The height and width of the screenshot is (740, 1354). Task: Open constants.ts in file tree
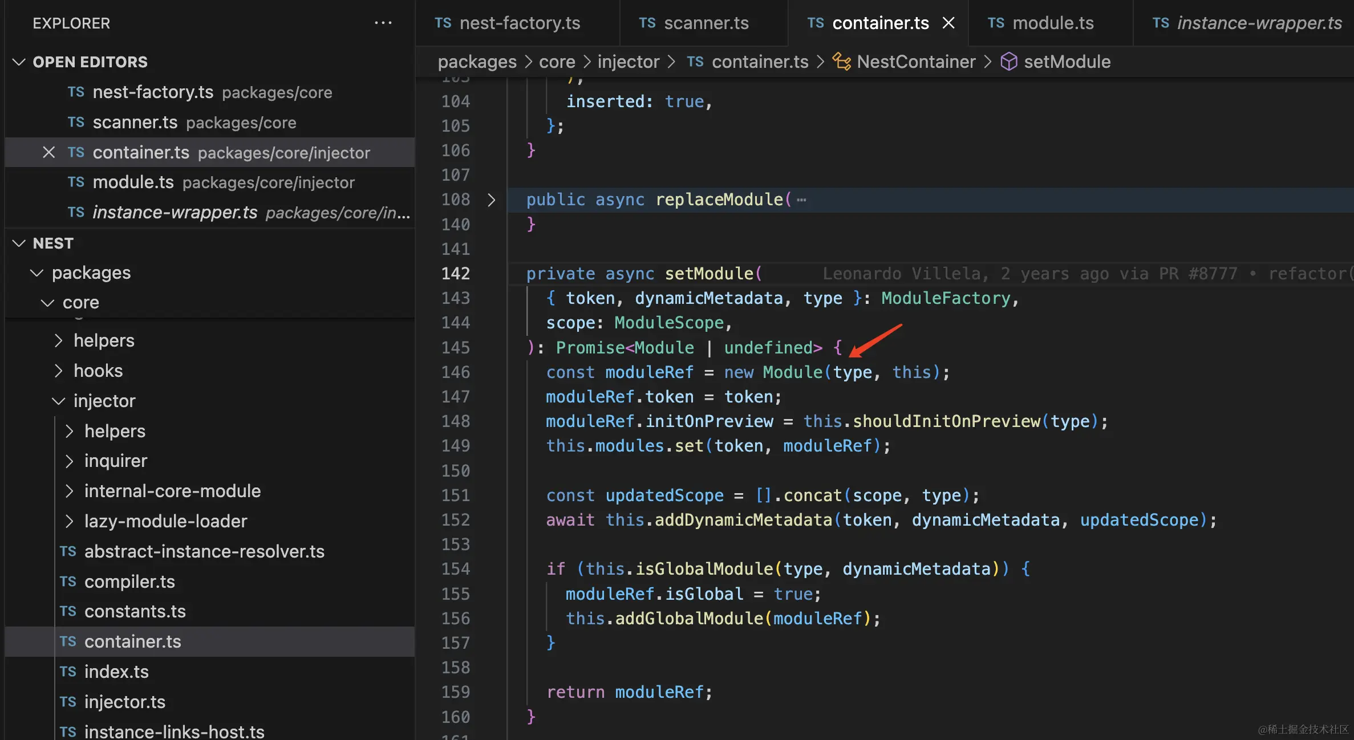click(210, 611)
